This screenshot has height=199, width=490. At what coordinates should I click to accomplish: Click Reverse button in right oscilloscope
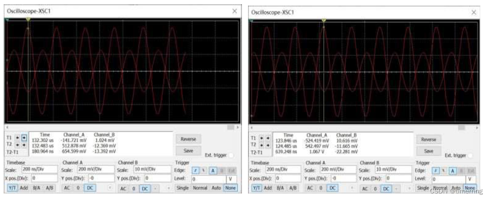click(x=428, y=139)
